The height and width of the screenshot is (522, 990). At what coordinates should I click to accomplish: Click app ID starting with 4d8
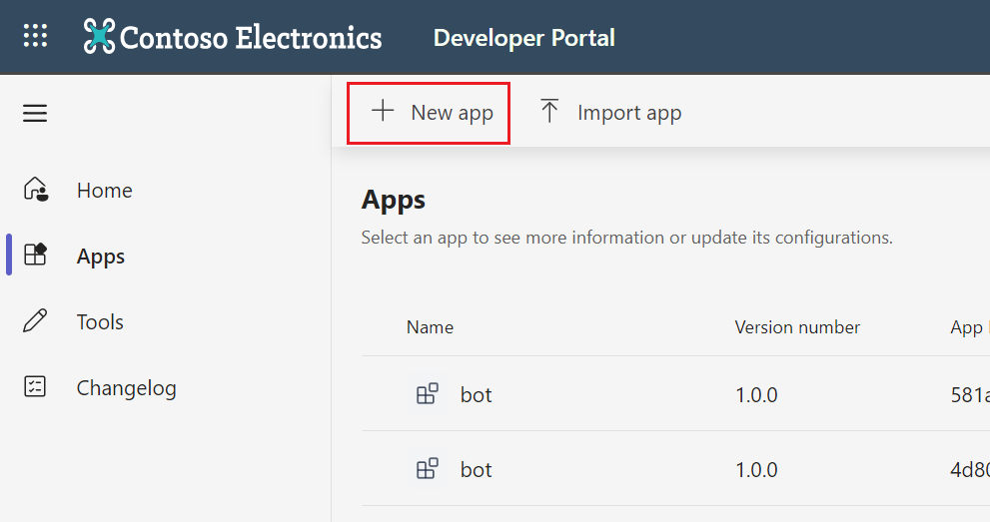click(x=970, y=470)
